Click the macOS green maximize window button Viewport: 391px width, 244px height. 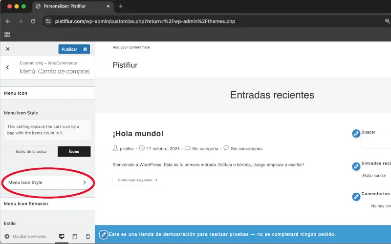click(23, 6)
